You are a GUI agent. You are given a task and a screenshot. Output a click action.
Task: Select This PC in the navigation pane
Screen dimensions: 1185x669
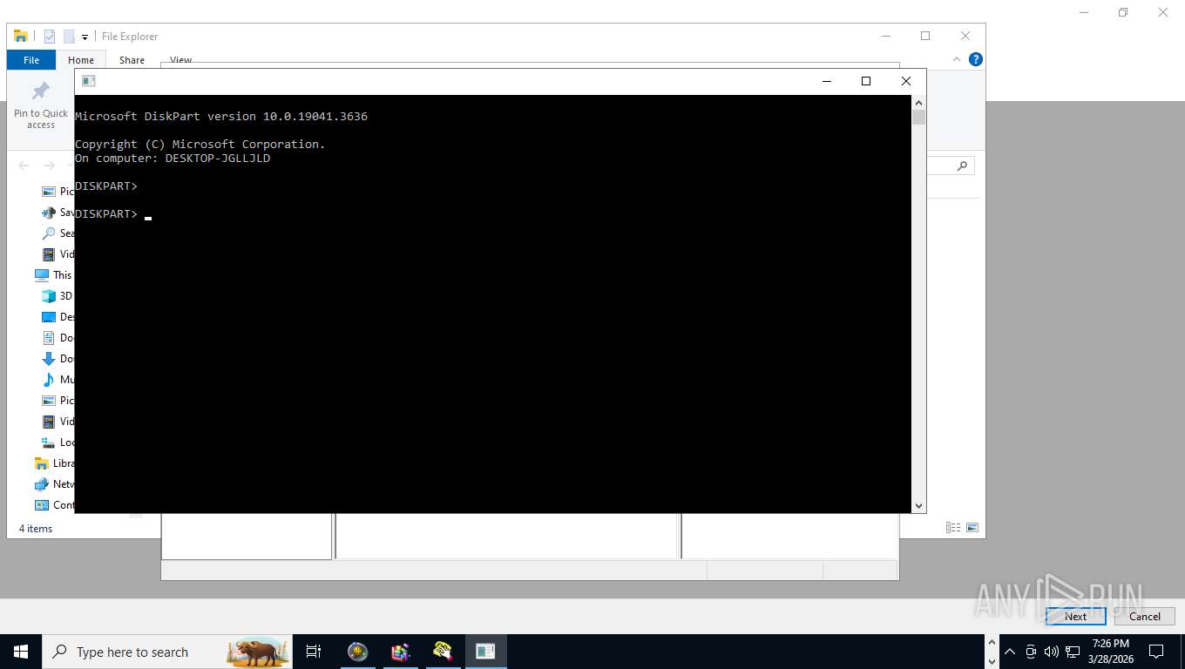[54, 275]
